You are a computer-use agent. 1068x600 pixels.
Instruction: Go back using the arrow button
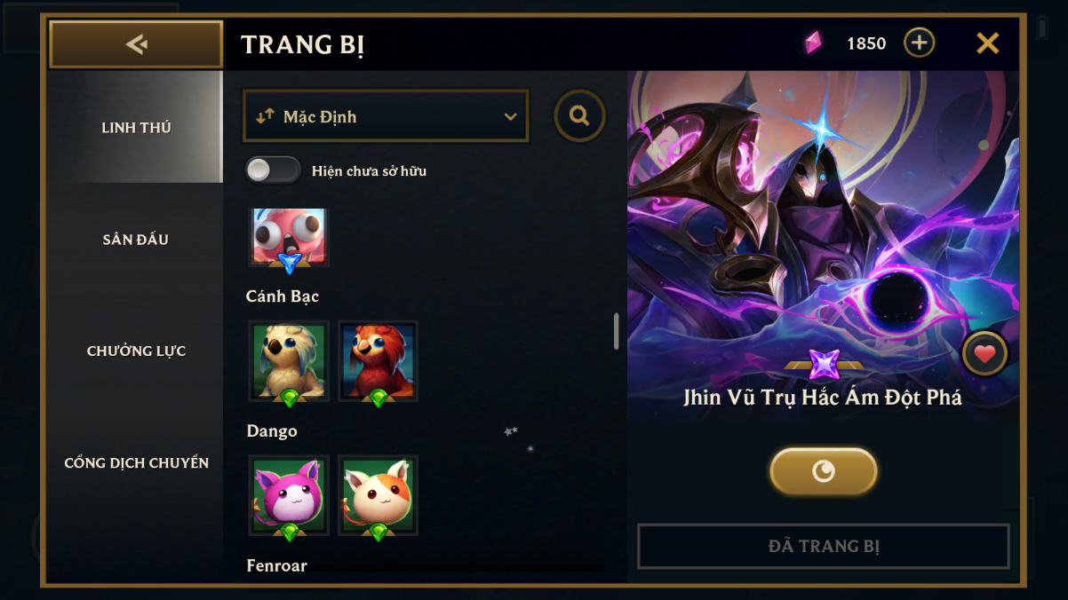(x=136, y=44)
